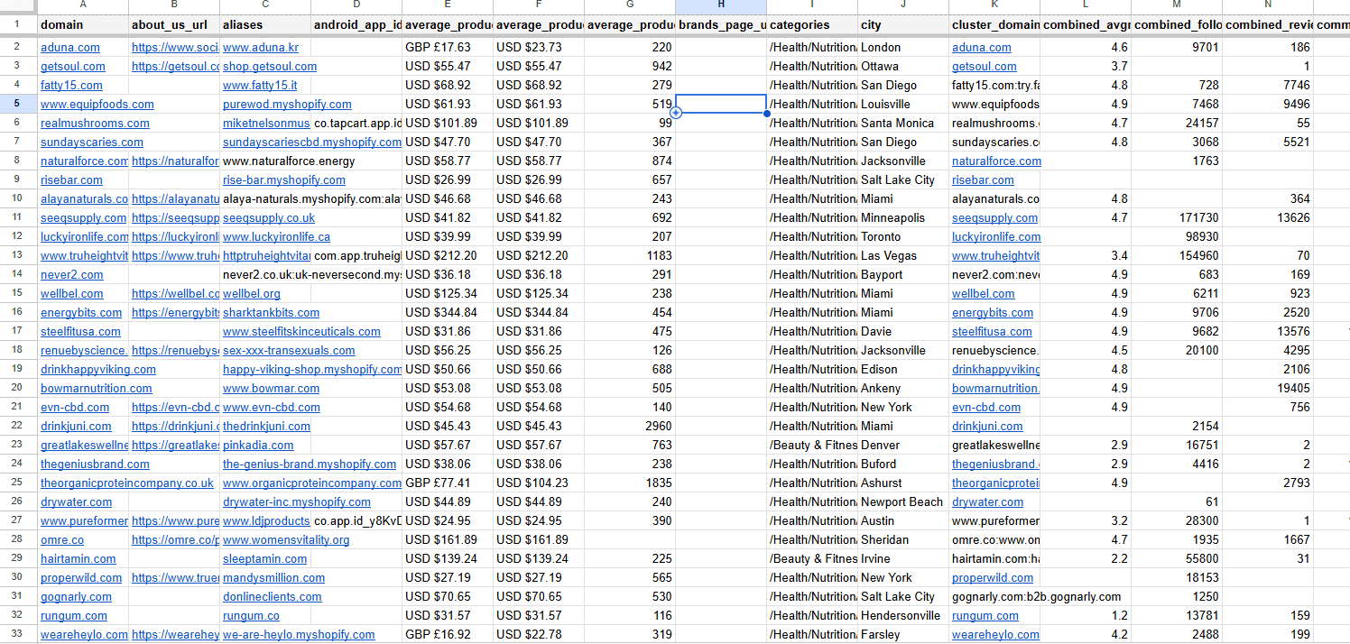Open the www.luckyironlife.ca link
This screenshot has width=1350, height=644.
pyautogui.click(x=276, y=236)
